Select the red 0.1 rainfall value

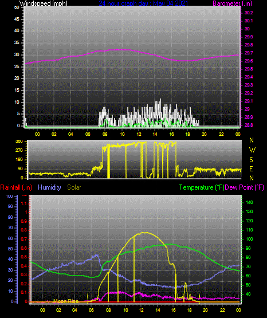point(24,292)
